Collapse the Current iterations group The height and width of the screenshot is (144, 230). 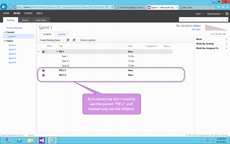(x=5, y=32)
